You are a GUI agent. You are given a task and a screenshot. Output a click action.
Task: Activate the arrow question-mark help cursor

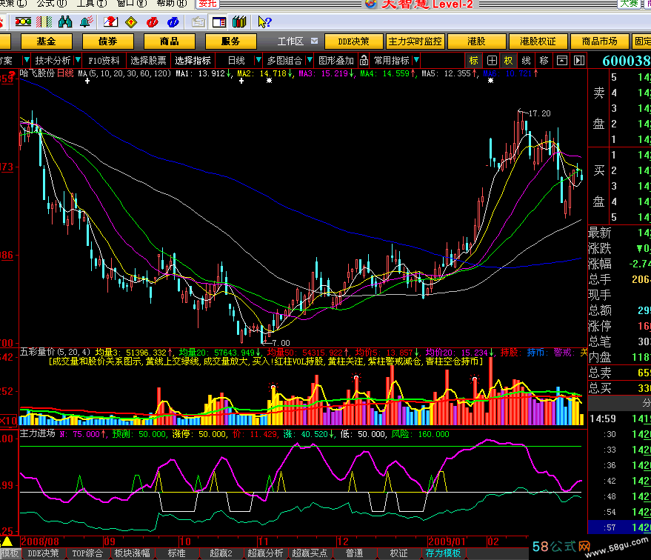pos(264,21)
